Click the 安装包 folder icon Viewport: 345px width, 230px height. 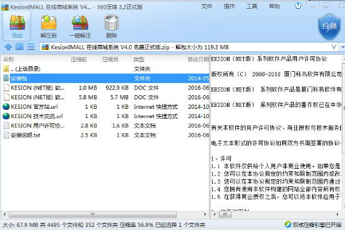point(6,78)
